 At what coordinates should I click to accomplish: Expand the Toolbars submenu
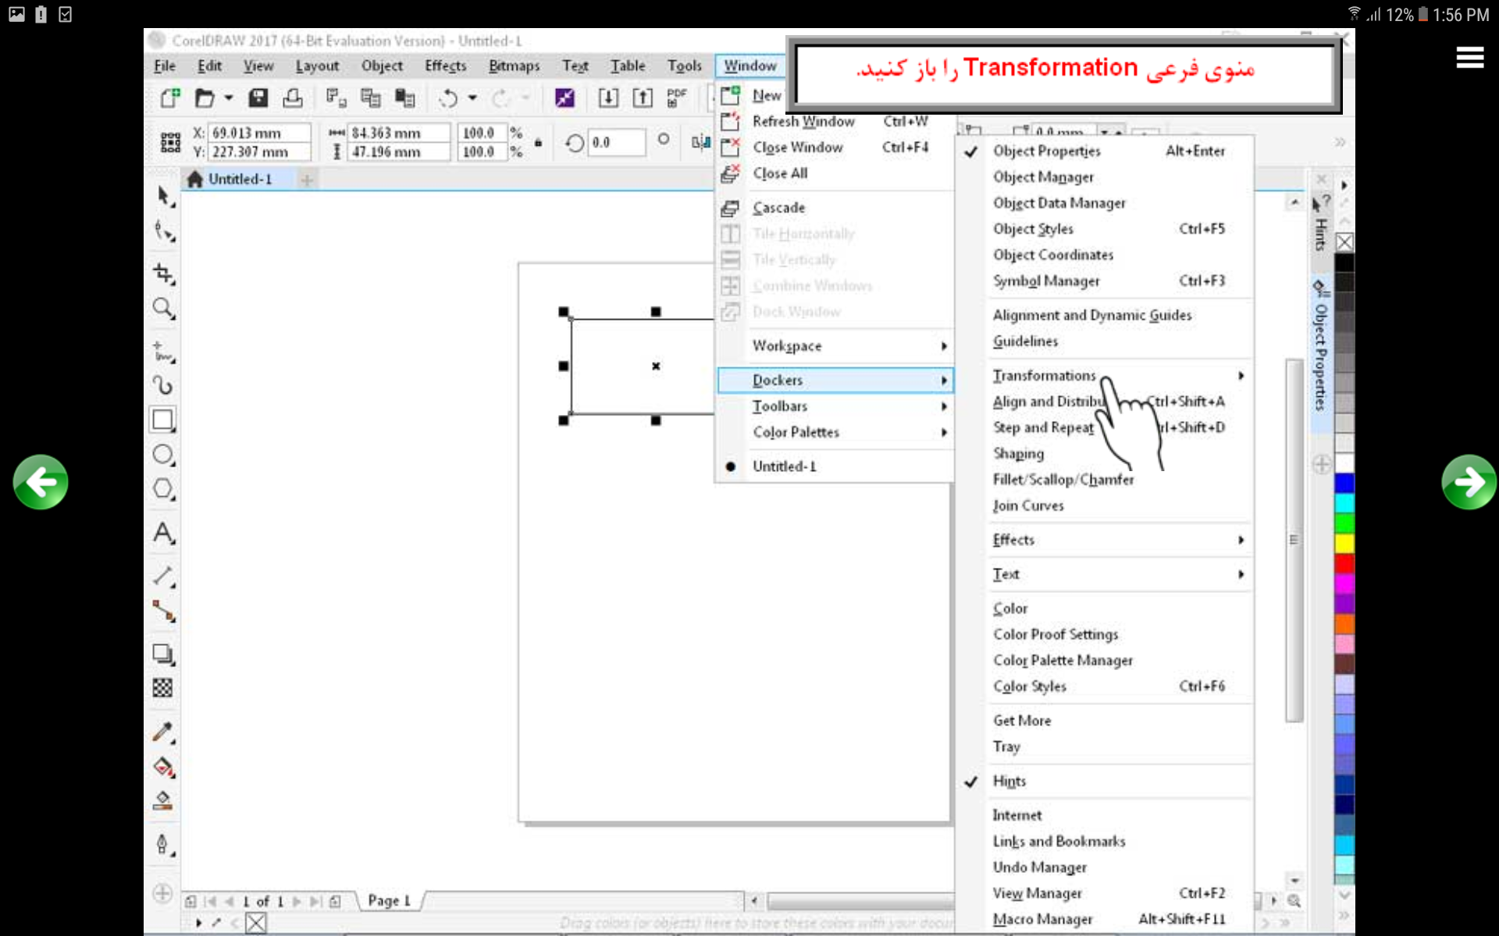pos(834,406)
